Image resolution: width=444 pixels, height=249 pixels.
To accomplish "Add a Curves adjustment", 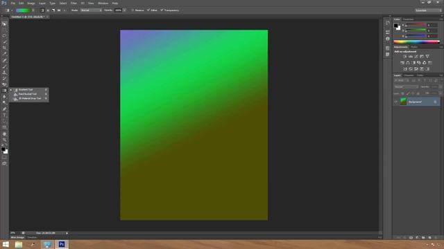I will (416, 57).
